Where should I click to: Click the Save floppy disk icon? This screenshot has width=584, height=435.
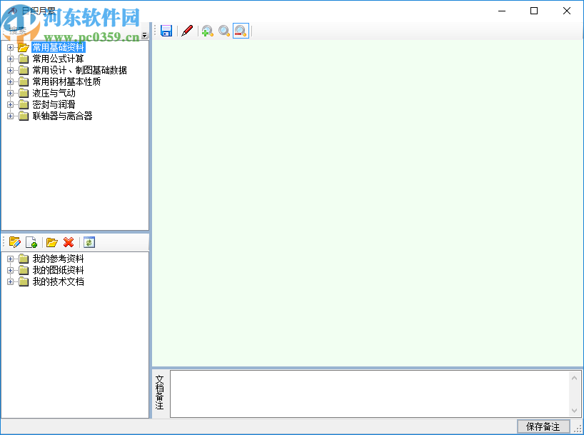tap(166, 31)
